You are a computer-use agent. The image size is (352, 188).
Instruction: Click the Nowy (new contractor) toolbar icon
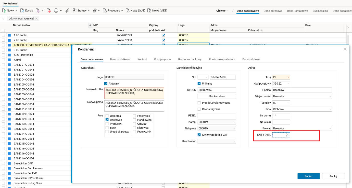tap(4, 10)
